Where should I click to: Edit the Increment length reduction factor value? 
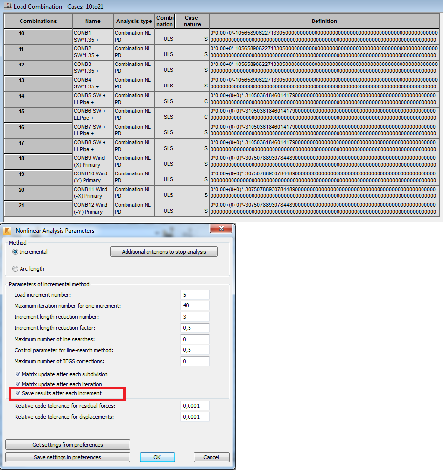click(x=194, y=328)
